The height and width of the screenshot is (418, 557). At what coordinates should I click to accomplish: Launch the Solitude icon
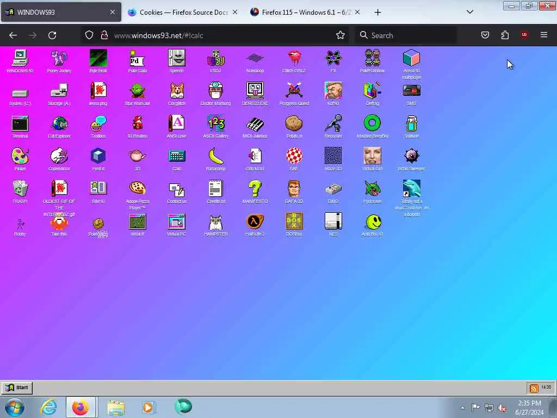[x=411, y=124]
